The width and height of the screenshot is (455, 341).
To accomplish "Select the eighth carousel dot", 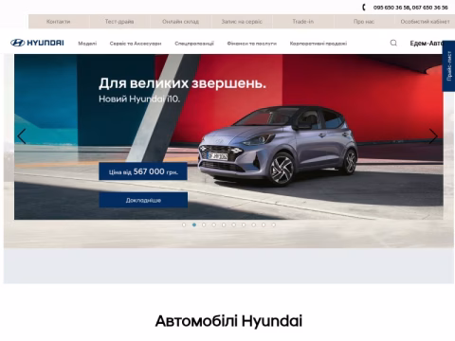I will (x=253, y=224).
